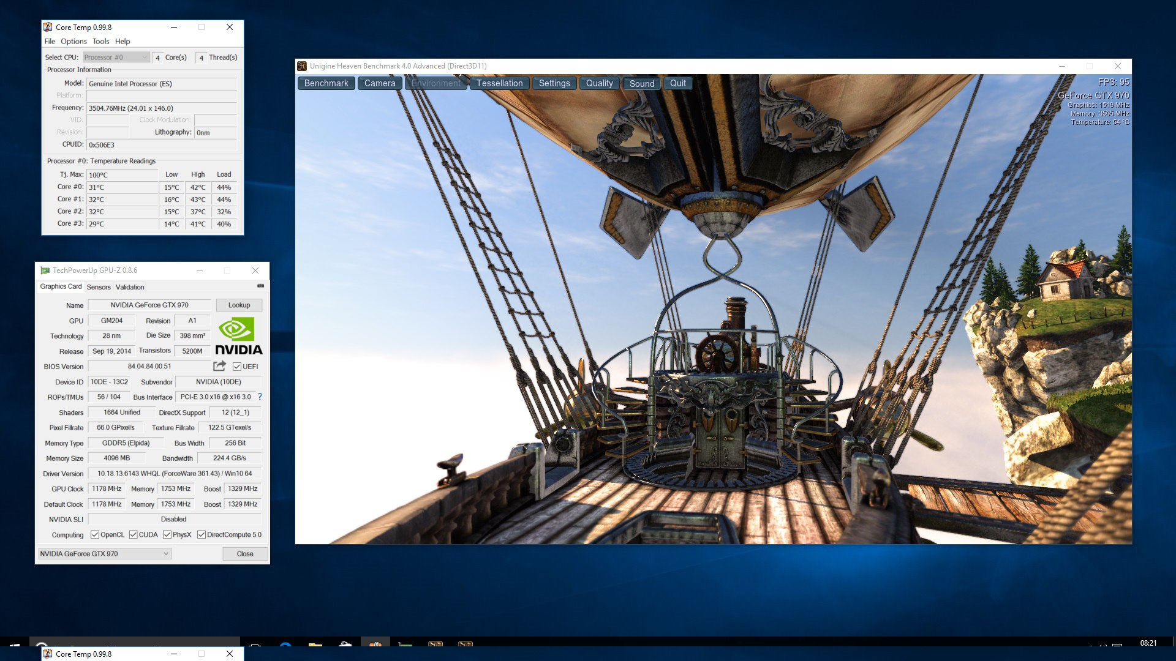Click the Tj. Max 100°C field
Viewport: 1176px width, 661px height.
tap(122, 175)
